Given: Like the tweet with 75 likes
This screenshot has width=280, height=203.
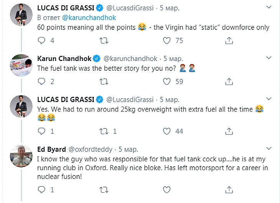Looking at the screenshot, I should coord(167,40).
